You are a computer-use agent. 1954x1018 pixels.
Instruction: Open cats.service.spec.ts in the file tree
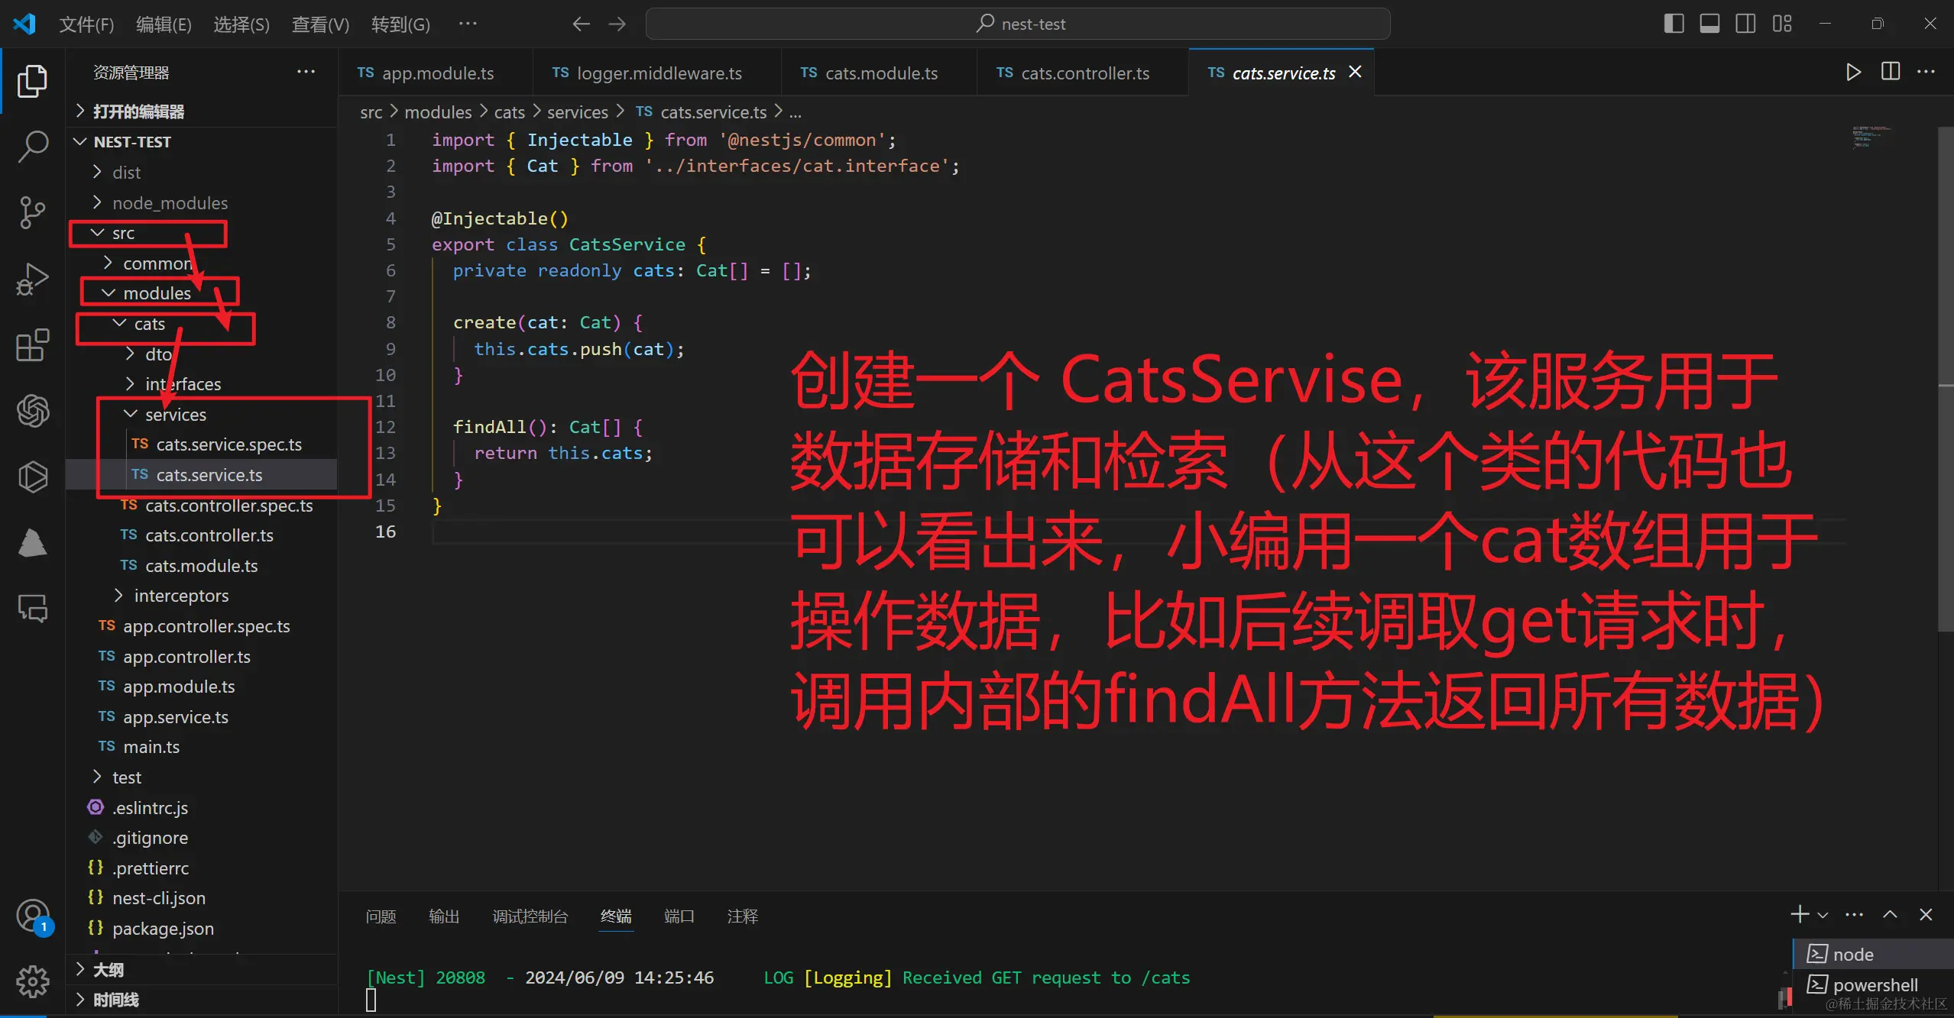tap(202, 444)
